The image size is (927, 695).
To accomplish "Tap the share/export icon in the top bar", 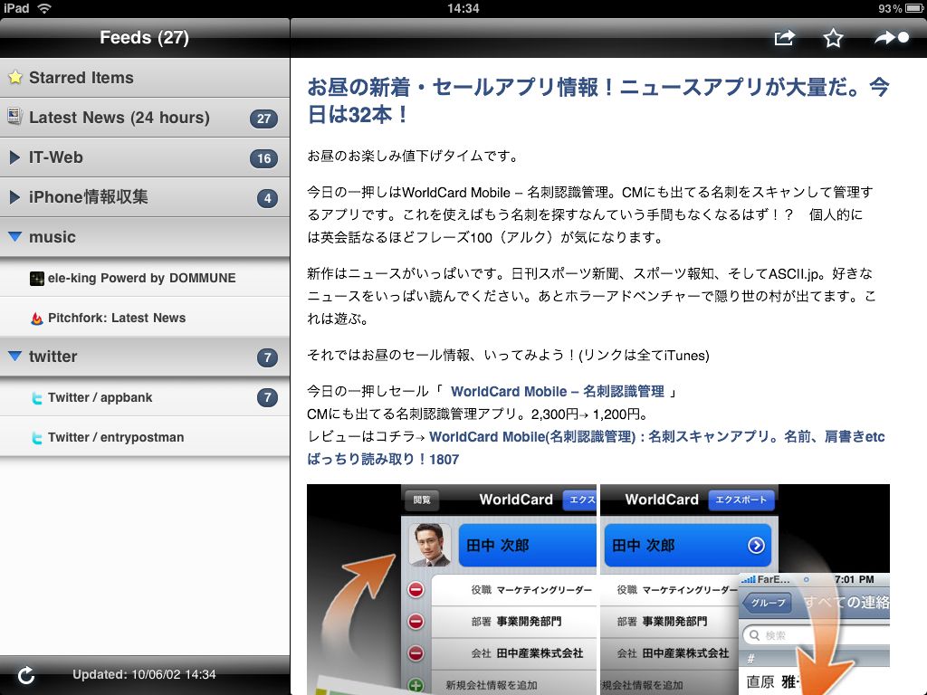I will 785,38.
